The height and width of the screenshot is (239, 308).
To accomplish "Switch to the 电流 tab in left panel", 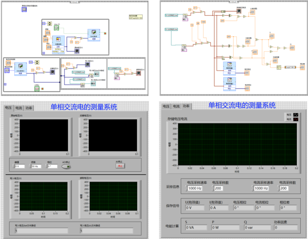I will tap(18, 108).
